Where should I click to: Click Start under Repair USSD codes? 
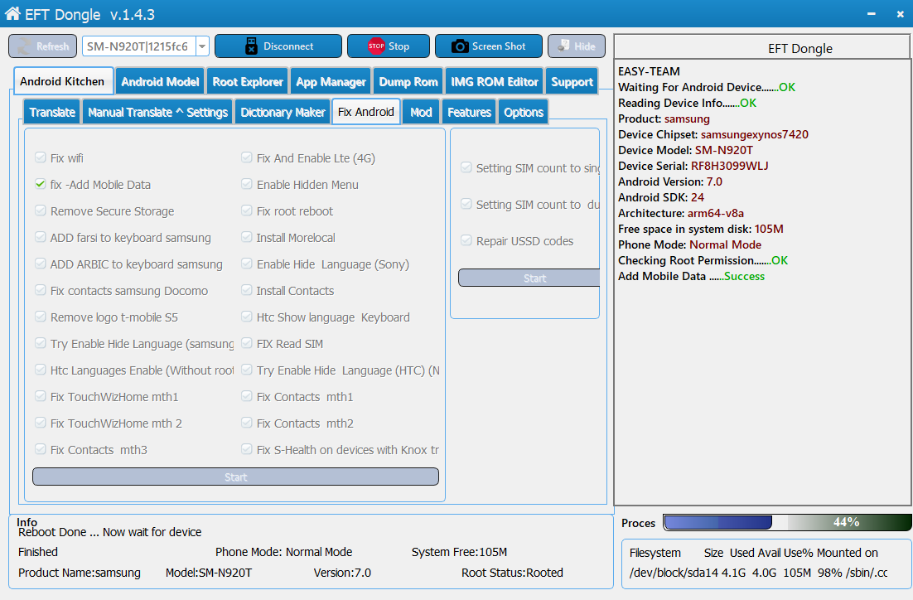[x=529, y=278]
